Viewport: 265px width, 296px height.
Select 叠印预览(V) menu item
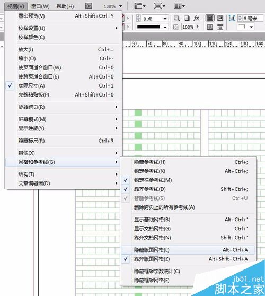[x=64, y=16]
